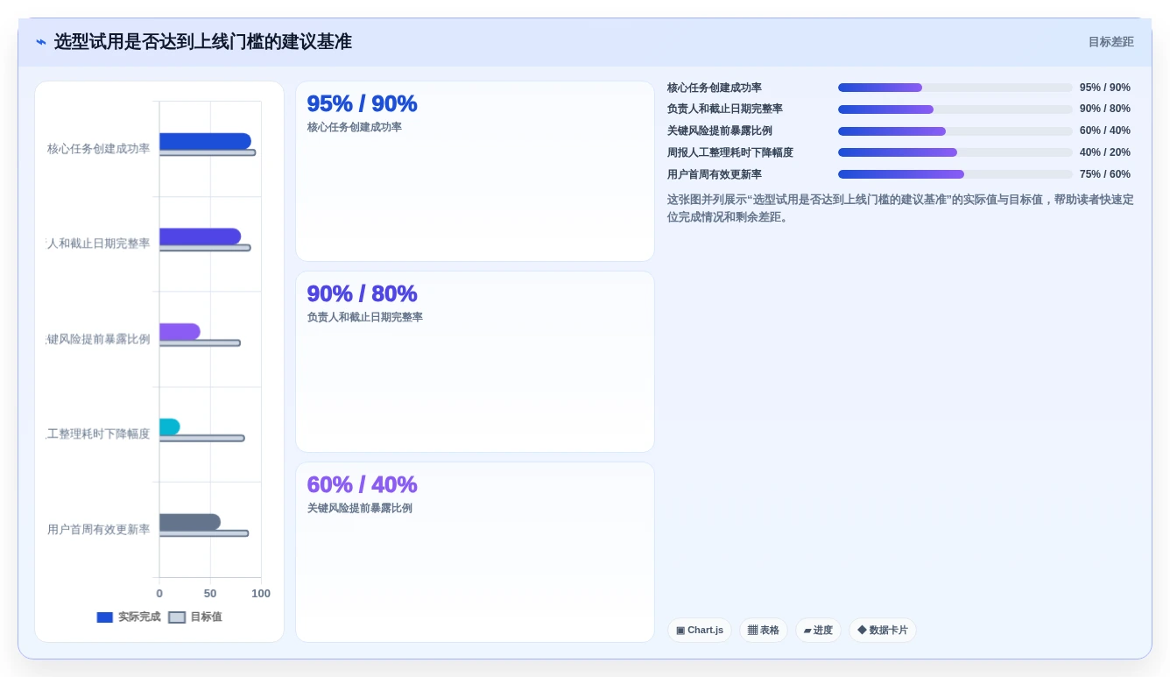1170x677 pixels.
Task: Click the 关键风险提前暴露比例 label under 60% / 40% card
Action: (360, 508)
